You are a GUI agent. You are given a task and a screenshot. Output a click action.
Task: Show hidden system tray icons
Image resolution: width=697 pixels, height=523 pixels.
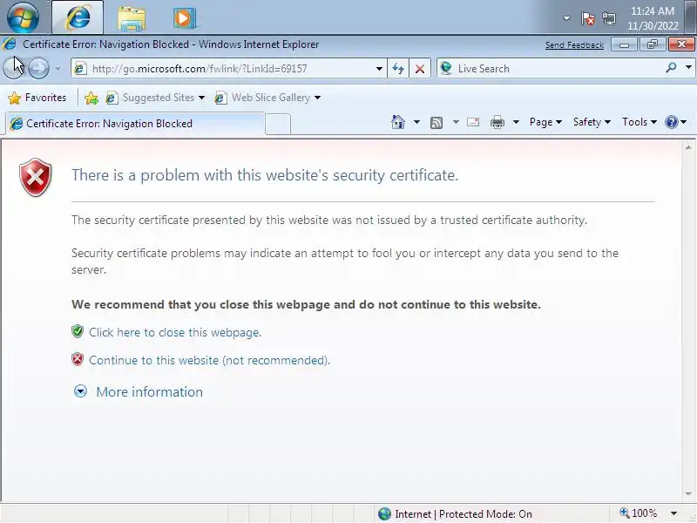(566, 18)
